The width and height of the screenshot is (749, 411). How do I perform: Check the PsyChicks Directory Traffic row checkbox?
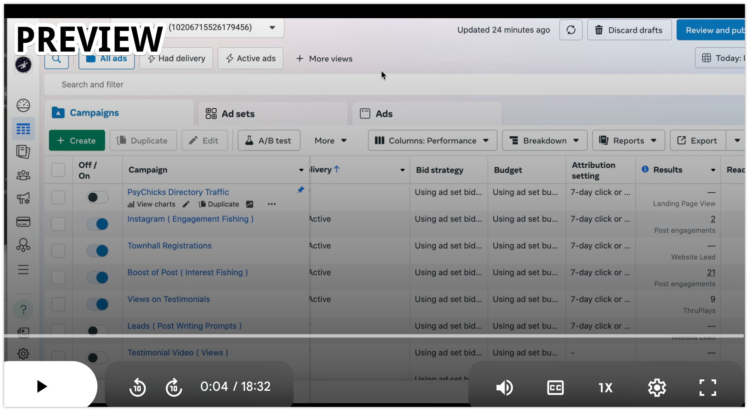point(58,197)
